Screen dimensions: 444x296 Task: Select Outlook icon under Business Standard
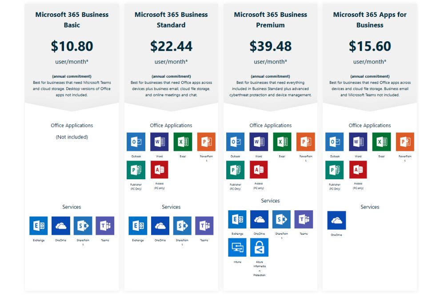coord(136,142)
